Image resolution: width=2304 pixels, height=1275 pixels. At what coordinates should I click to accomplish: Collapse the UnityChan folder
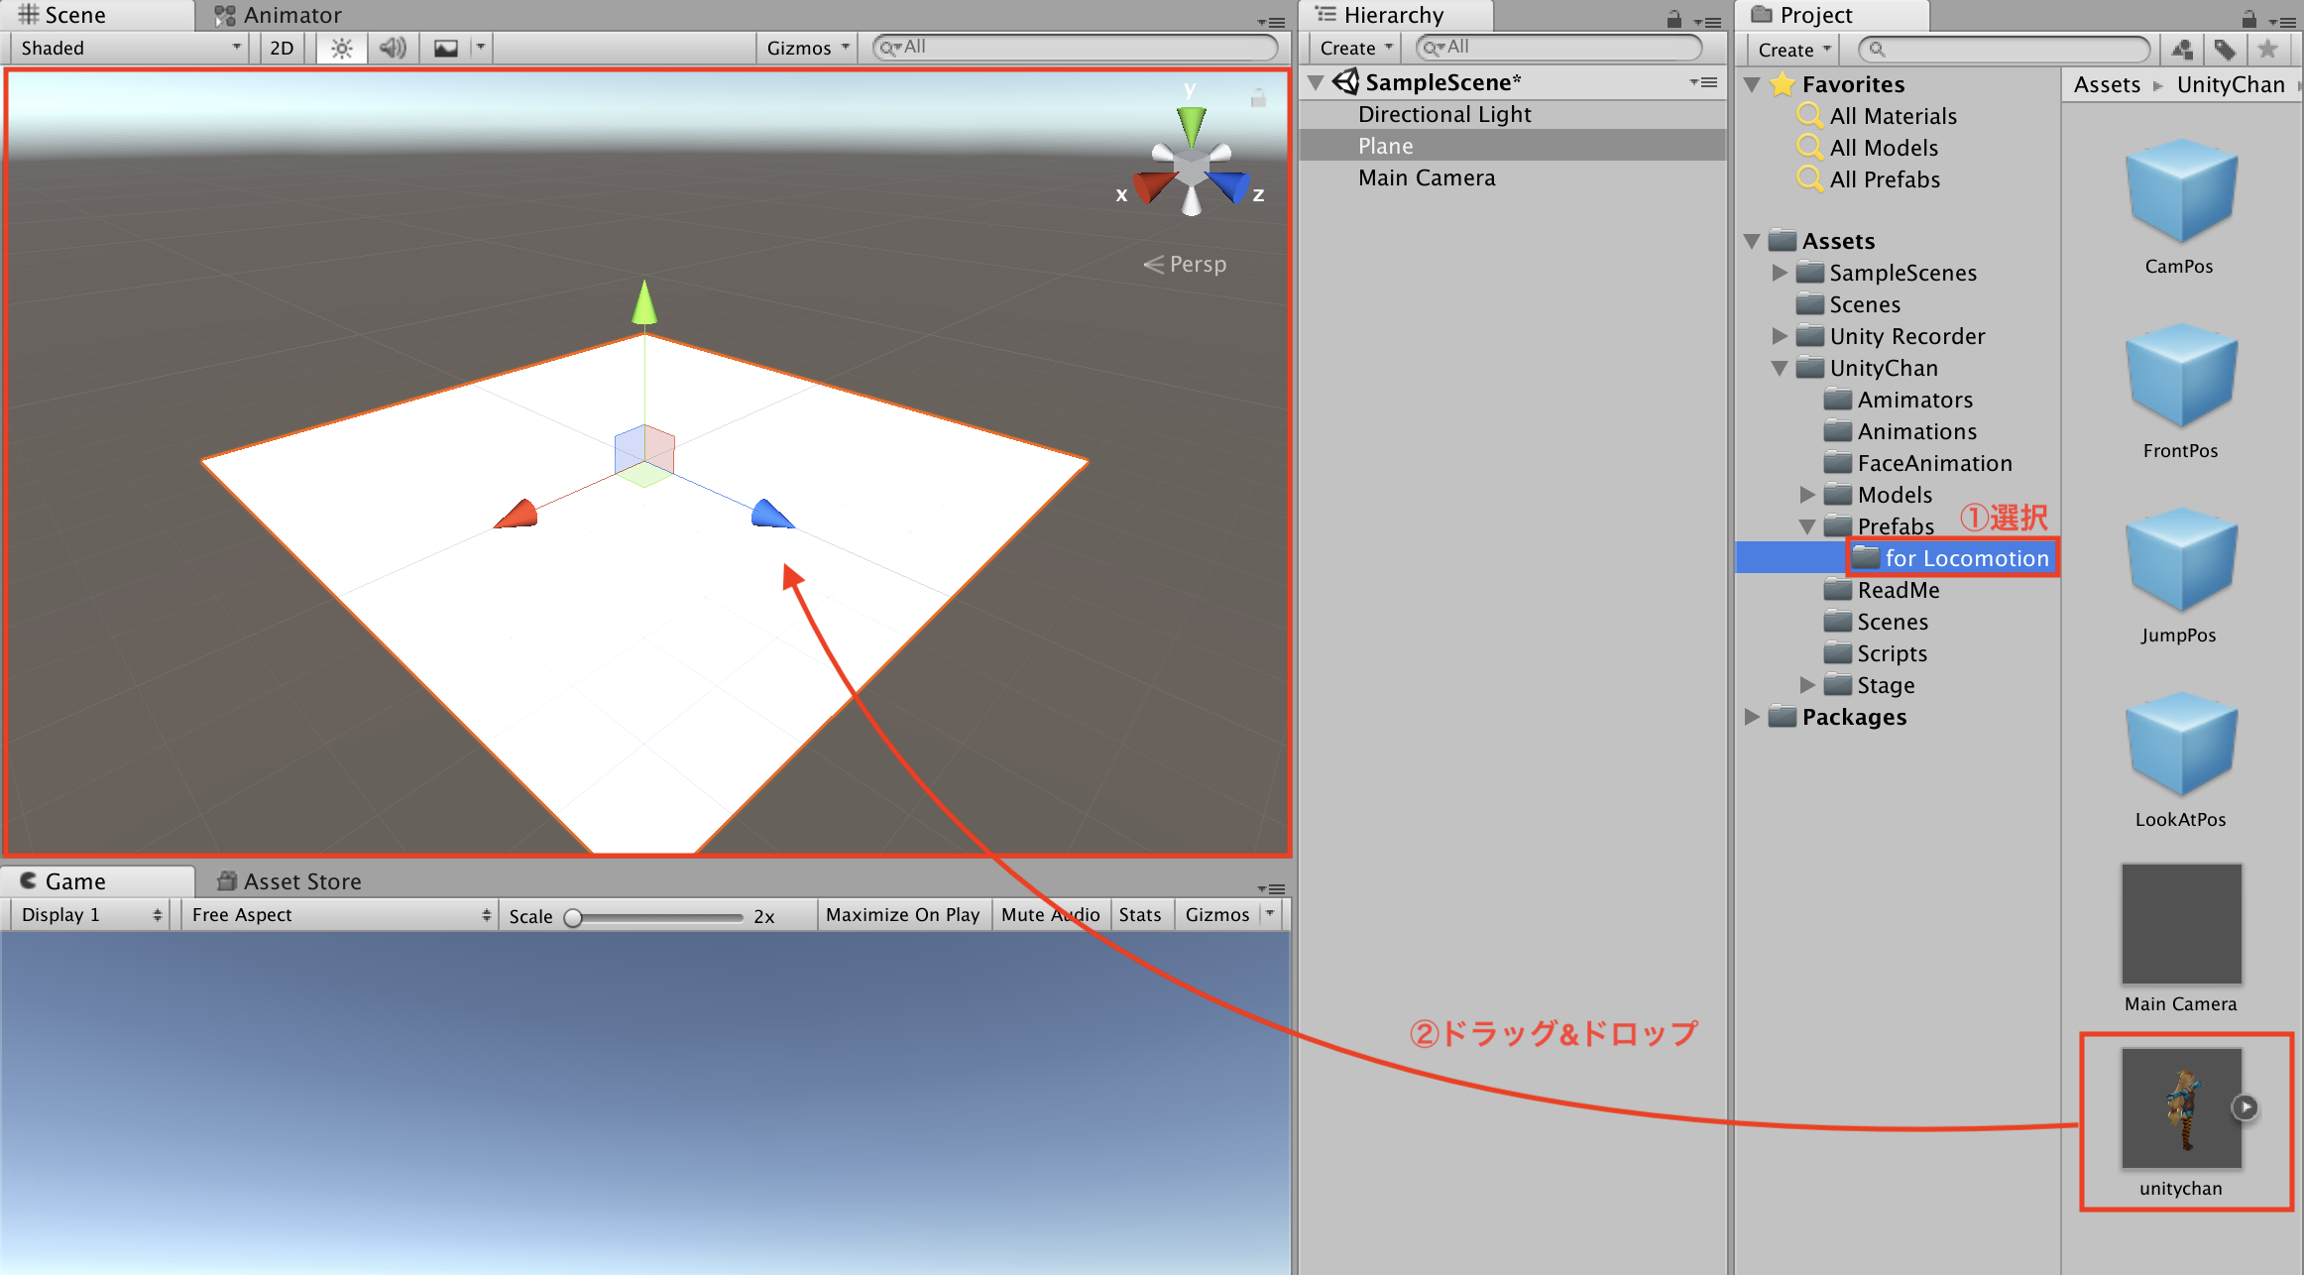click(1780, 368)
